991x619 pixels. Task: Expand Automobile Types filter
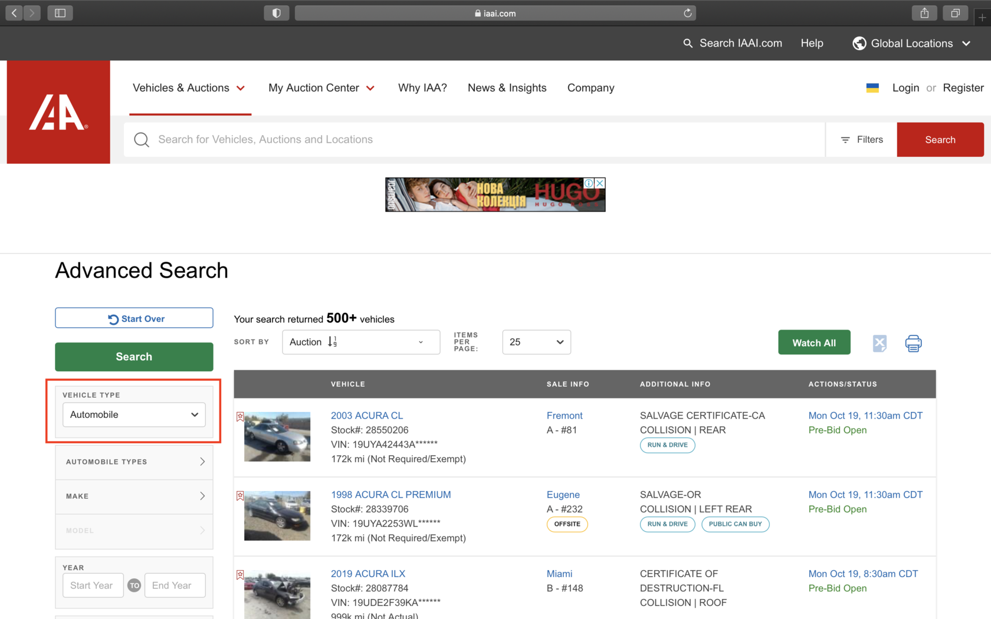coord(134,462)
